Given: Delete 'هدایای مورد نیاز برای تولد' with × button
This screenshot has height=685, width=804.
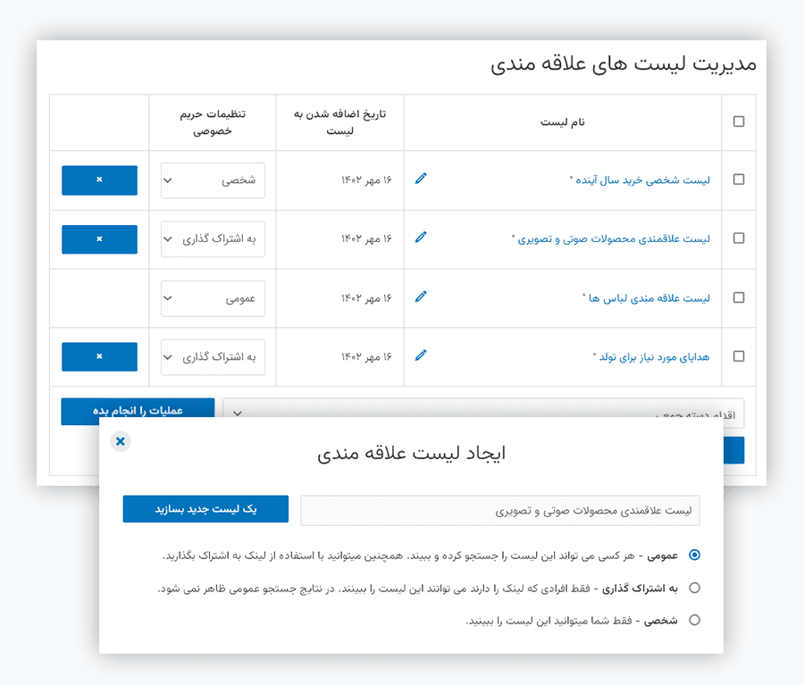Looking at the screenshot, I should pyautogui.click(x=99, y=356).
